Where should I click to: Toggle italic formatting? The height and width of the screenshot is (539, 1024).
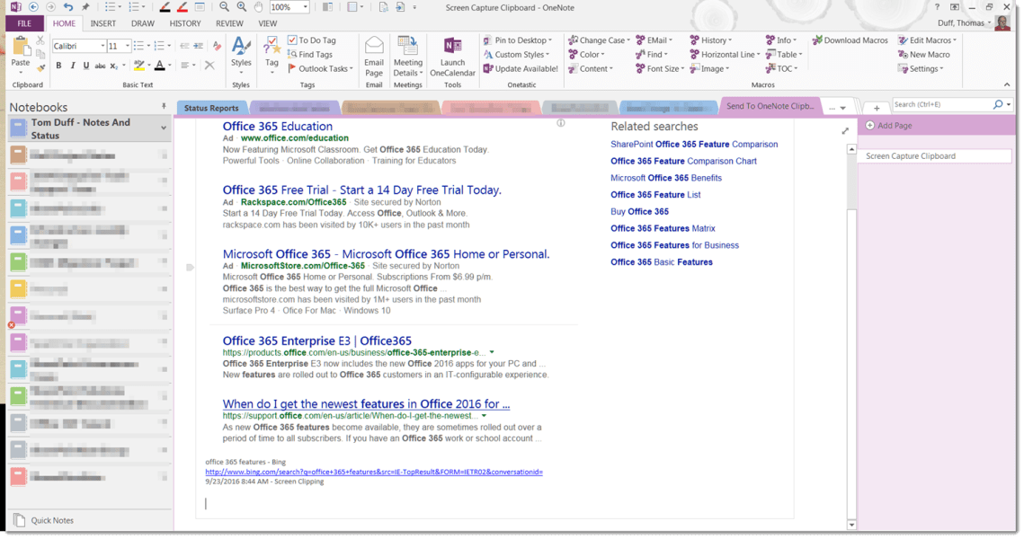pyautogui.click(x=71, y=66)
